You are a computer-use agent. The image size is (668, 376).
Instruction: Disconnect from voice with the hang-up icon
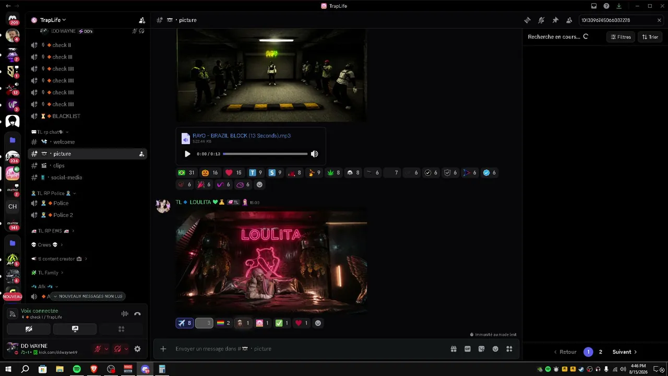(137, 314)
